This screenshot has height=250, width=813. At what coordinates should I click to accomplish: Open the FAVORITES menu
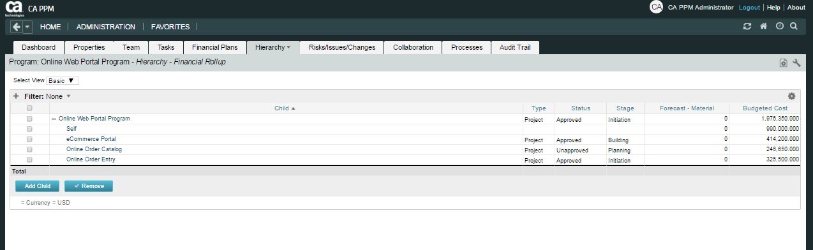pos(170,27)
